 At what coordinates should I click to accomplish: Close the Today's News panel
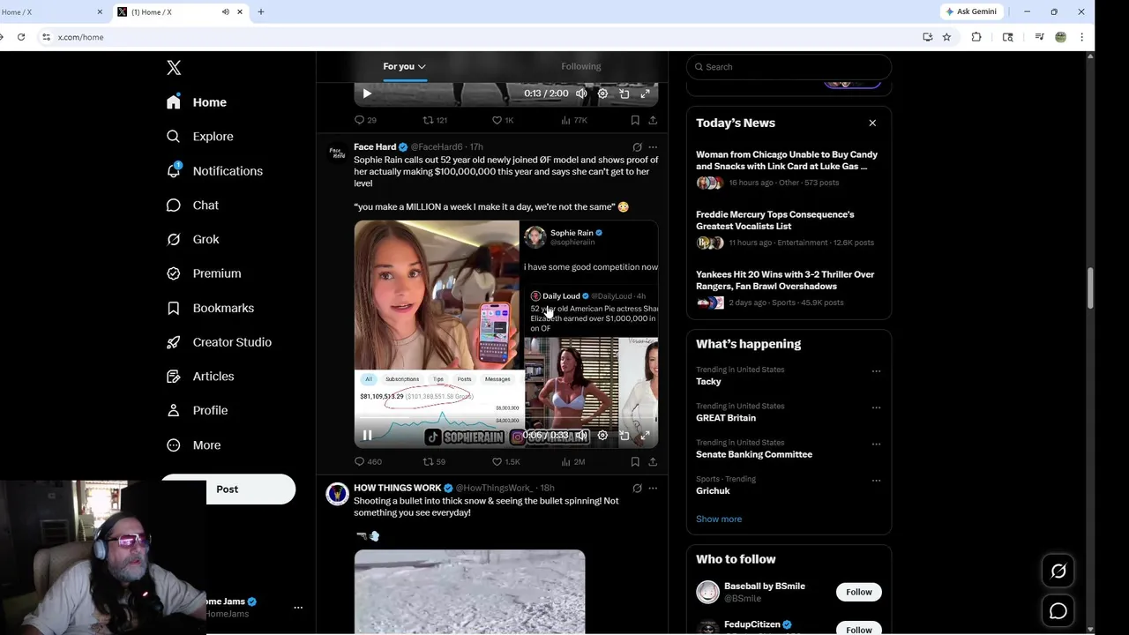872,123
